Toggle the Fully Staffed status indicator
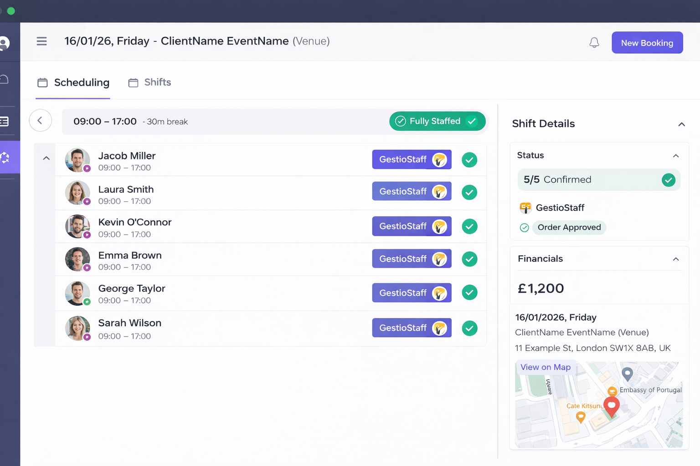This screenshot has width=700, height=466. (437, 121)
